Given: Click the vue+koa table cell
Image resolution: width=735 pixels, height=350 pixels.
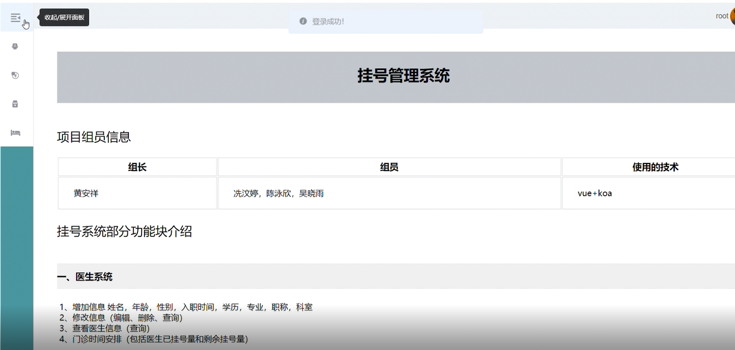Looking at the screenshot, I should click(x=649, y=193).
